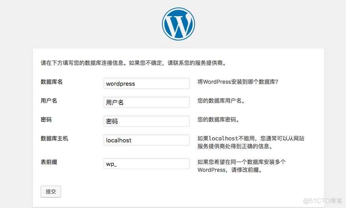Click the wp_ table prefix field
The height and width of the screenshot is (208, 346).
click(147, 164)
